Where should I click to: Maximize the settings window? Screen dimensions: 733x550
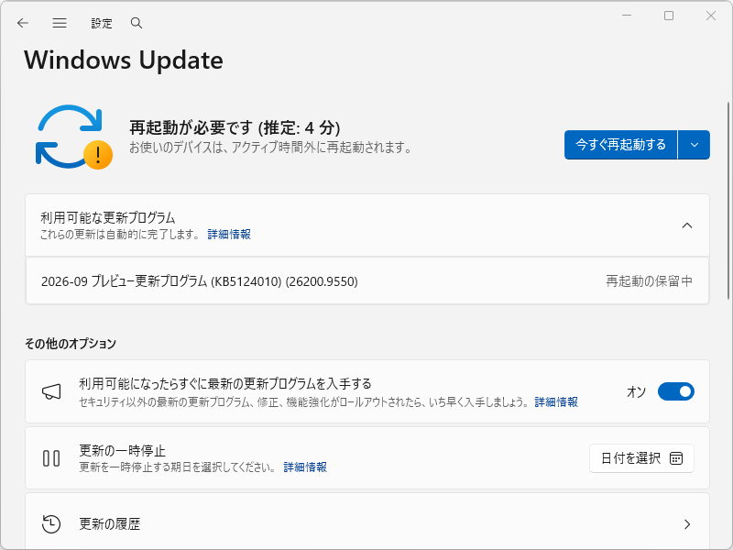(x=669, y=16)
